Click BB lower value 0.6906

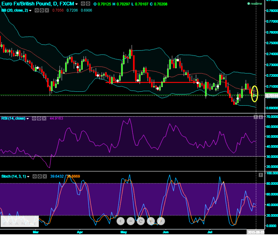[x=86, y=11]
